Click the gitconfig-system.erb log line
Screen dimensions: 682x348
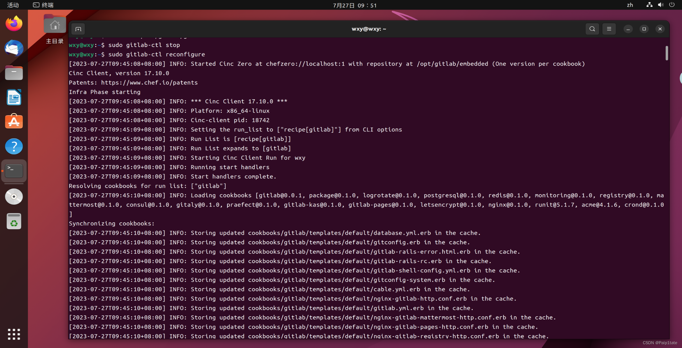[282, 280]
